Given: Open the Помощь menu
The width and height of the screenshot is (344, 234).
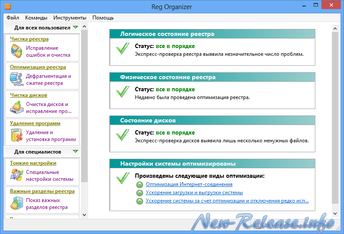Looking at the screenshot, I should (103, 18).
